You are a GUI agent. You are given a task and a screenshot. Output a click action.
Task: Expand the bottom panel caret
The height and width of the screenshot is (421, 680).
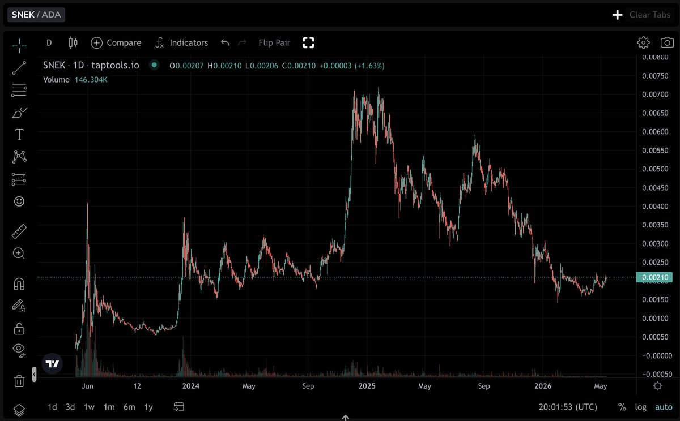[x=345, y=418]
